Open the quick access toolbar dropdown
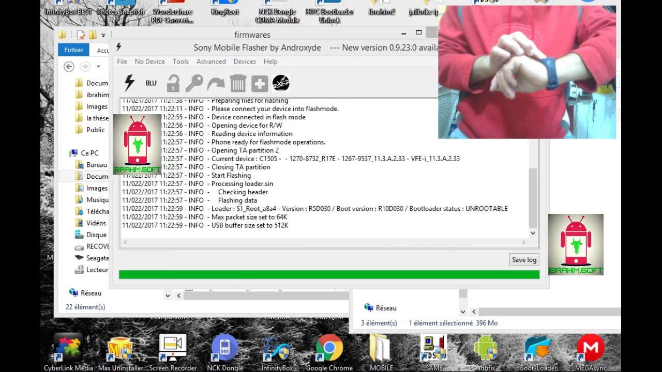This screenshot has width=662, height=372. coord(103,35)
